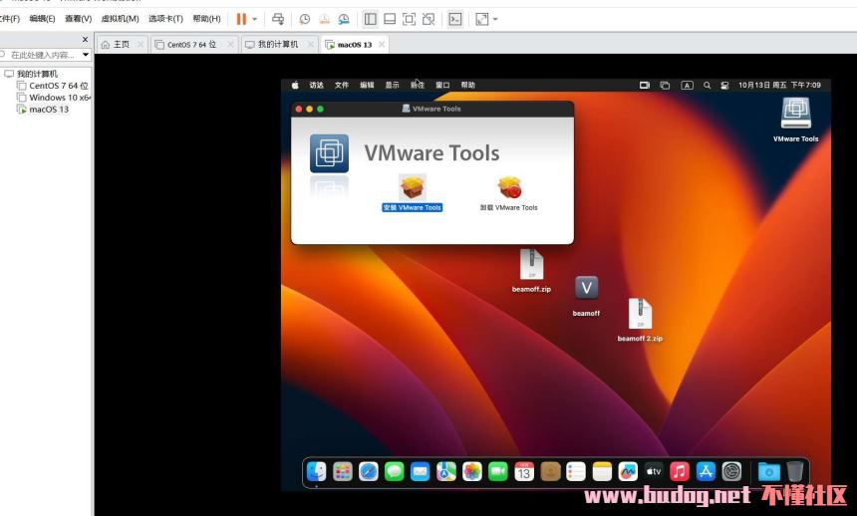
Task: Open Messages from the dock
Action: click(394, 471)
